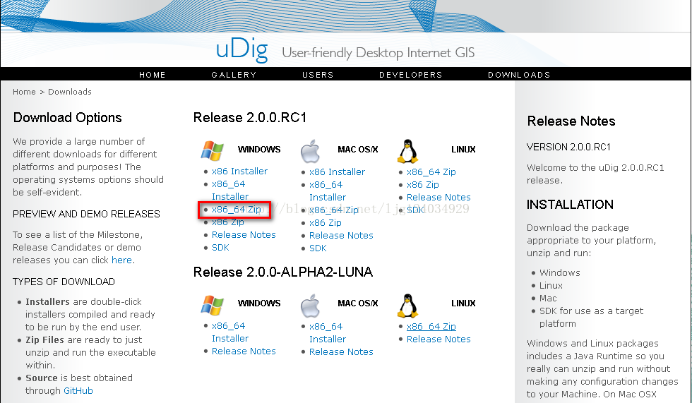Download Linux x86 Zip for RC1
The width and height of the screenshot is (692, 403).
point(423,185)
